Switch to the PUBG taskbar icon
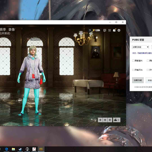 41,149
